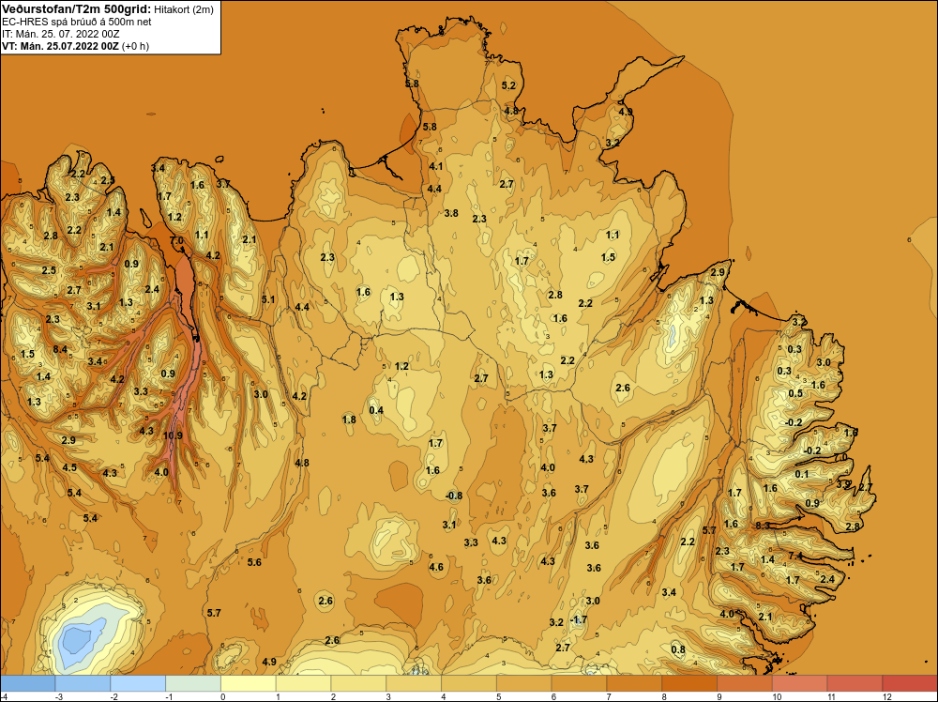Click the 4.1 temperature value on map
Viewport: 938px width, 702px height.
tap(435, 166)
